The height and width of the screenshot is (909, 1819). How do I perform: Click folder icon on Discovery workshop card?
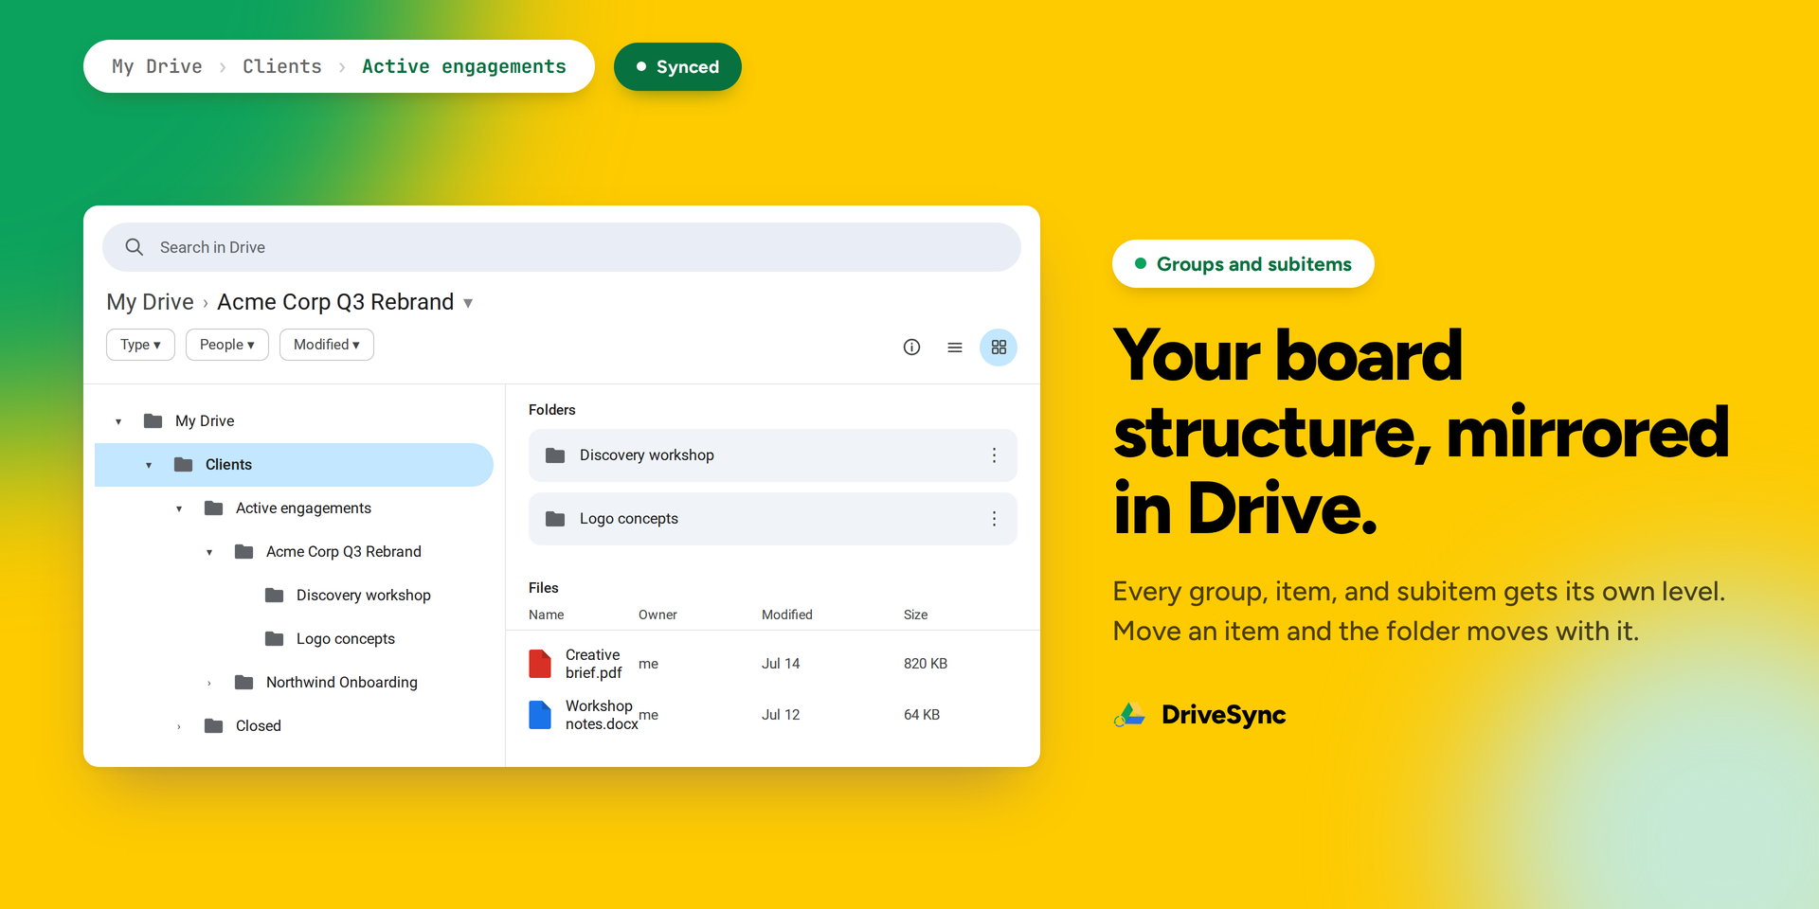(x=555, y=455)
